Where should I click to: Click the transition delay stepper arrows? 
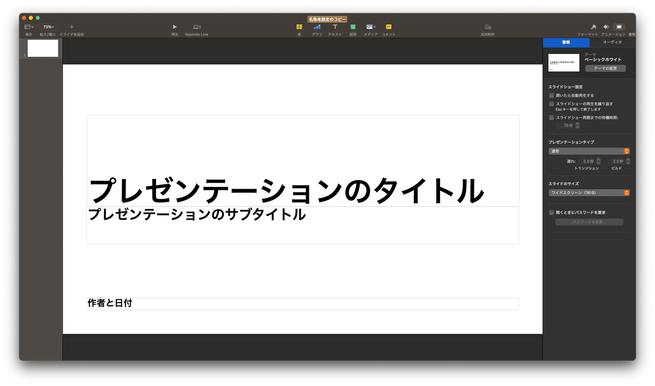tap(599, 161)
